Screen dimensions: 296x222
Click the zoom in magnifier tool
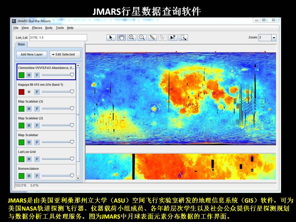click(131, 38)
